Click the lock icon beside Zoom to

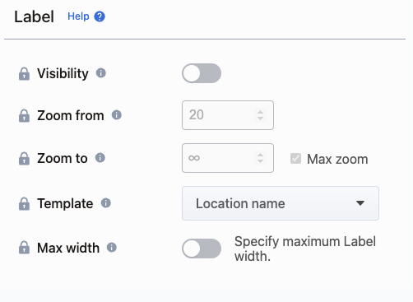pyautogui.click(x=24, y=158)
